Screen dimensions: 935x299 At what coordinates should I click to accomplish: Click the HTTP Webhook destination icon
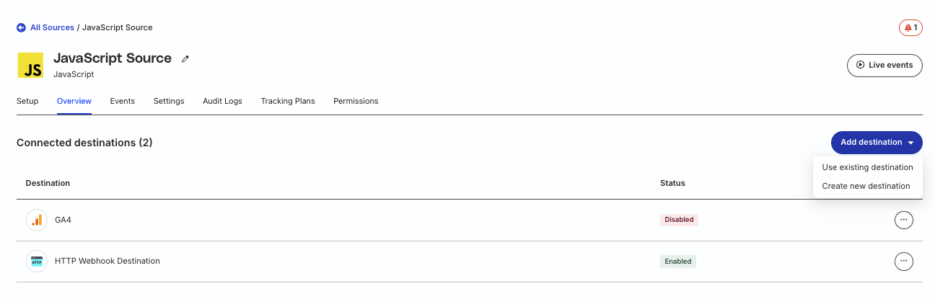pyautogui.click(x=37, y=261)
